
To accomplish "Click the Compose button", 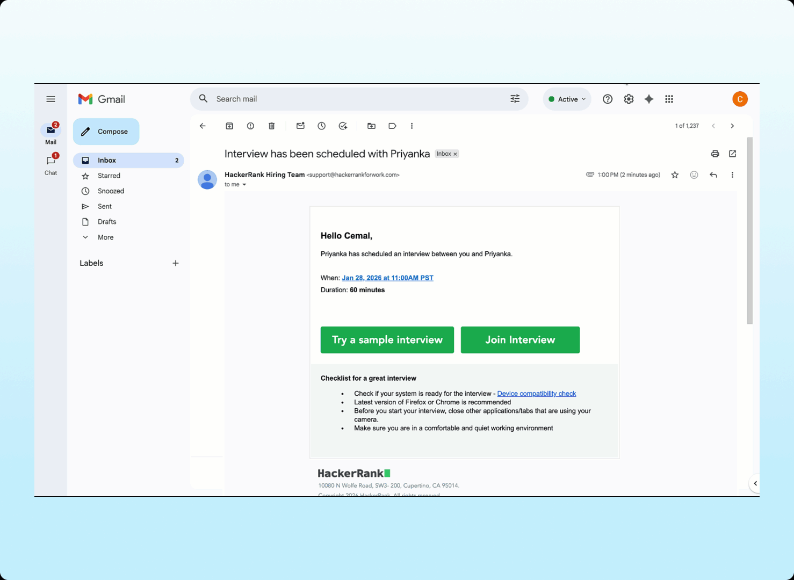I will pyautogui.click(x=106, y=132).
